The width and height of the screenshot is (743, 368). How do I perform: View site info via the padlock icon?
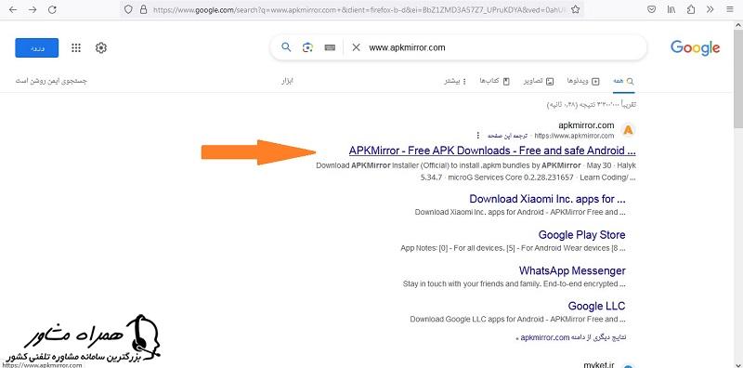pyautogui.click(x=143, y=9)
